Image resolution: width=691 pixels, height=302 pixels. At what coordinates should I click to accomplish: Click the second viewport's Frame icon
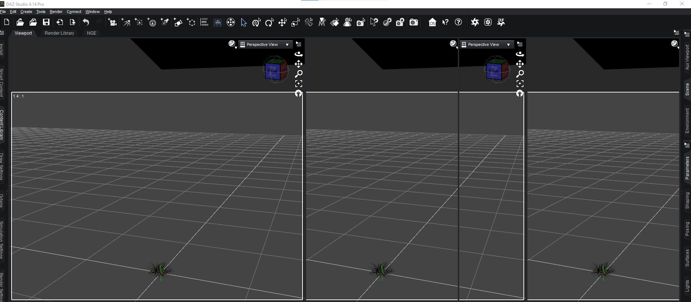[520, 83]
